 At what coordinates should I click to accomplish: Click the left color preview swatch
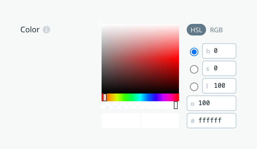pos(121,121)
